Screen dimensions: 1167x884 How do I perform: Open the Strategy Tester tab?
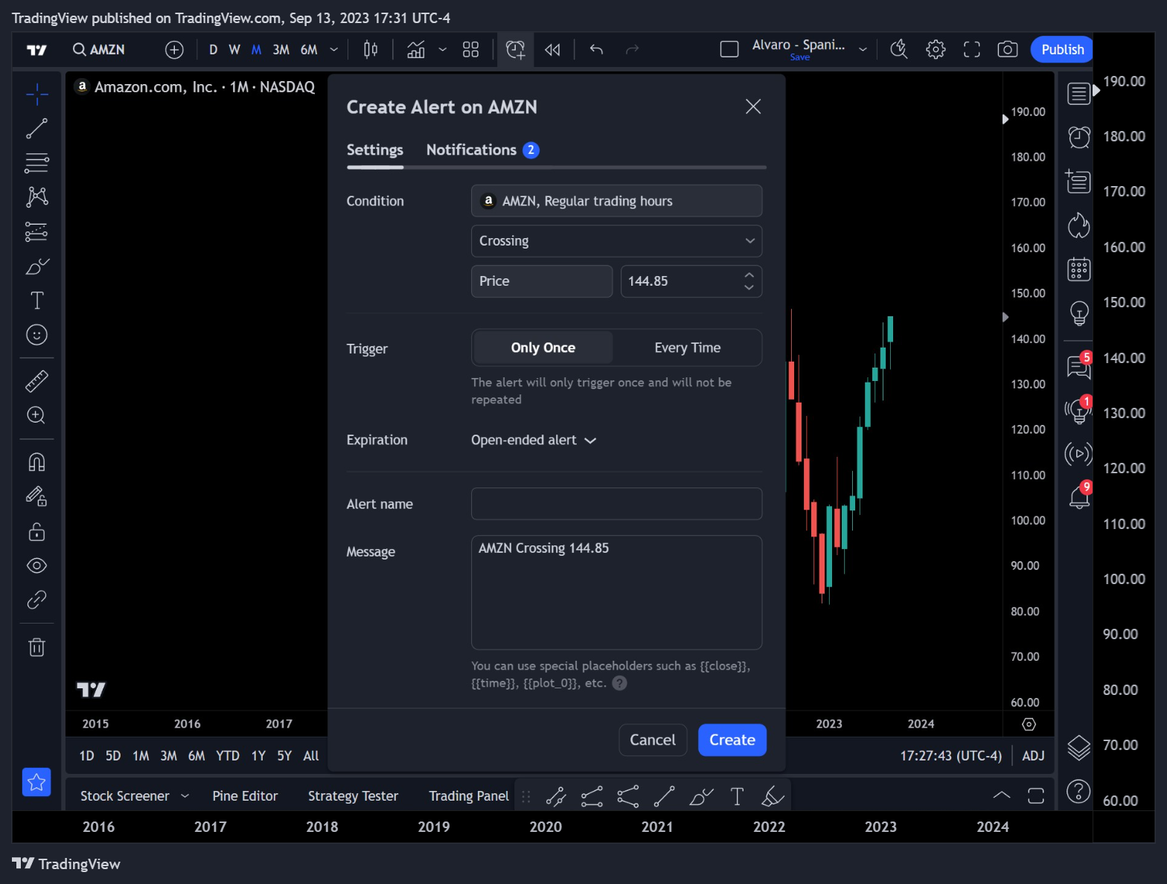(x=353, y=796)
